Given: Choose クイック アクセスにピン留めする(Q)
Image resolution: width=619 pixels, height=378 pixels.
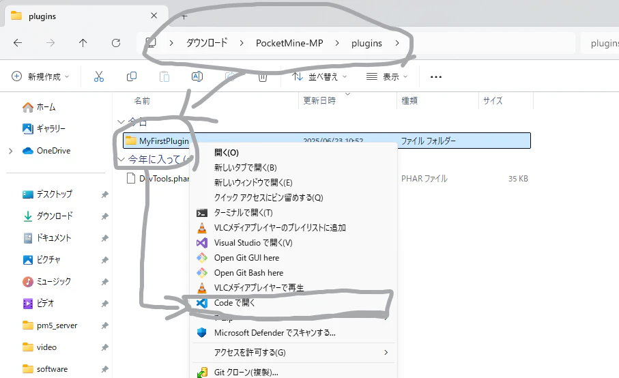Looking at the screenshot, I should coord(293,198).
